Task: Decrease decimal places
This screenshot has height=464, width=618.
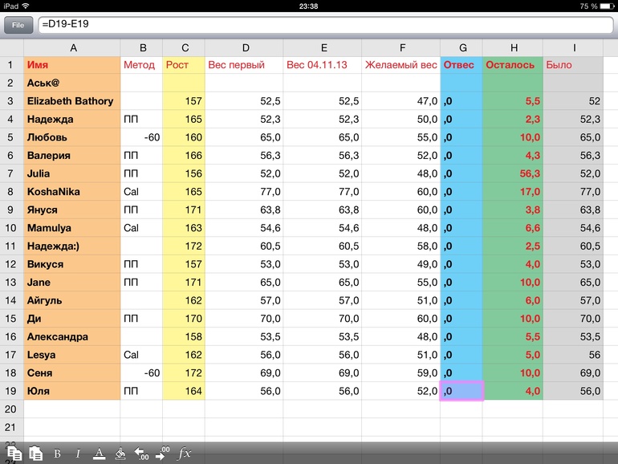Action: (x=141, y=454)
